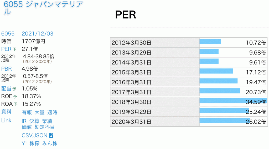Click the download icon next to CSV,JSON
269x149 pixels.
[51, 136]
